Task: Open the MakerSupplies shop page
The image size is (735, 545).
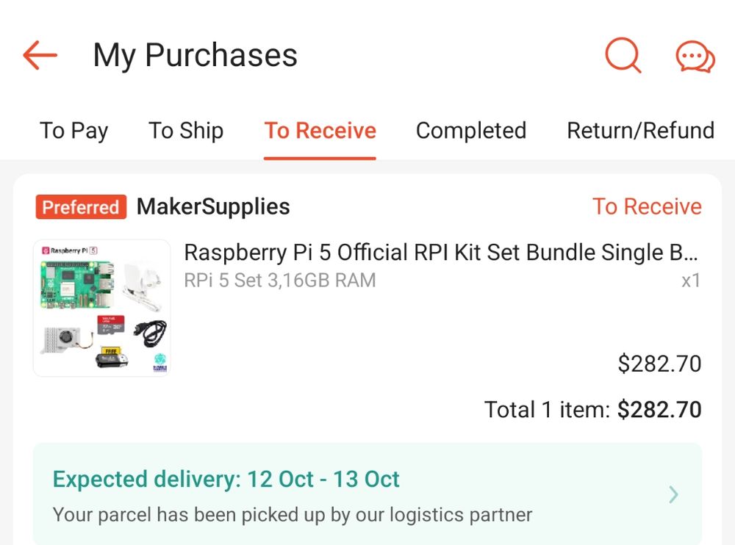Action: point(213,207)
